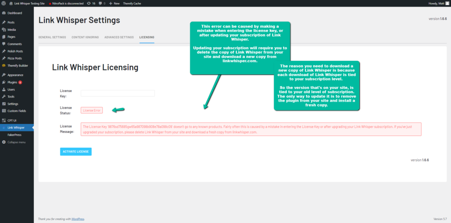Click the Media icon in sidebar
Viewport: 451px width, 223px height.
(x=4, y=29)
